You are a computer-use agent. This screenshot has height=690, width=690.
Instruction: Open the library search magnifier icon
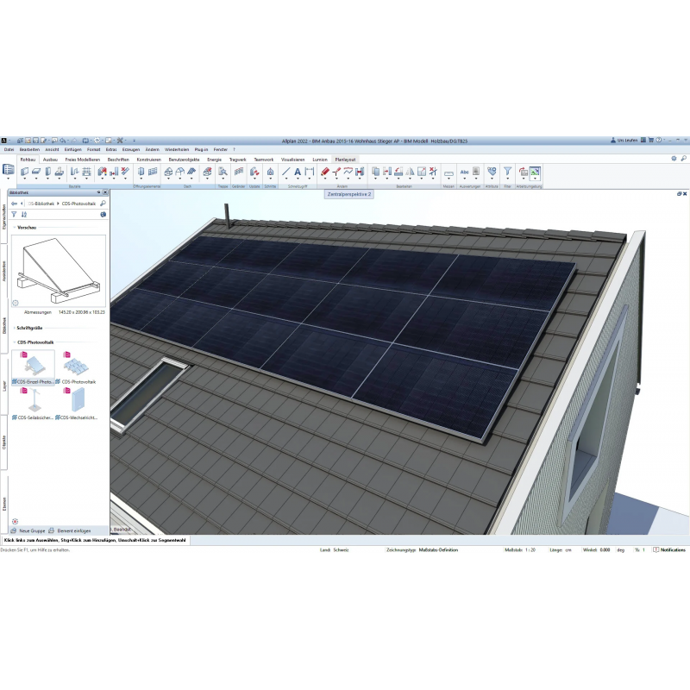103,204
